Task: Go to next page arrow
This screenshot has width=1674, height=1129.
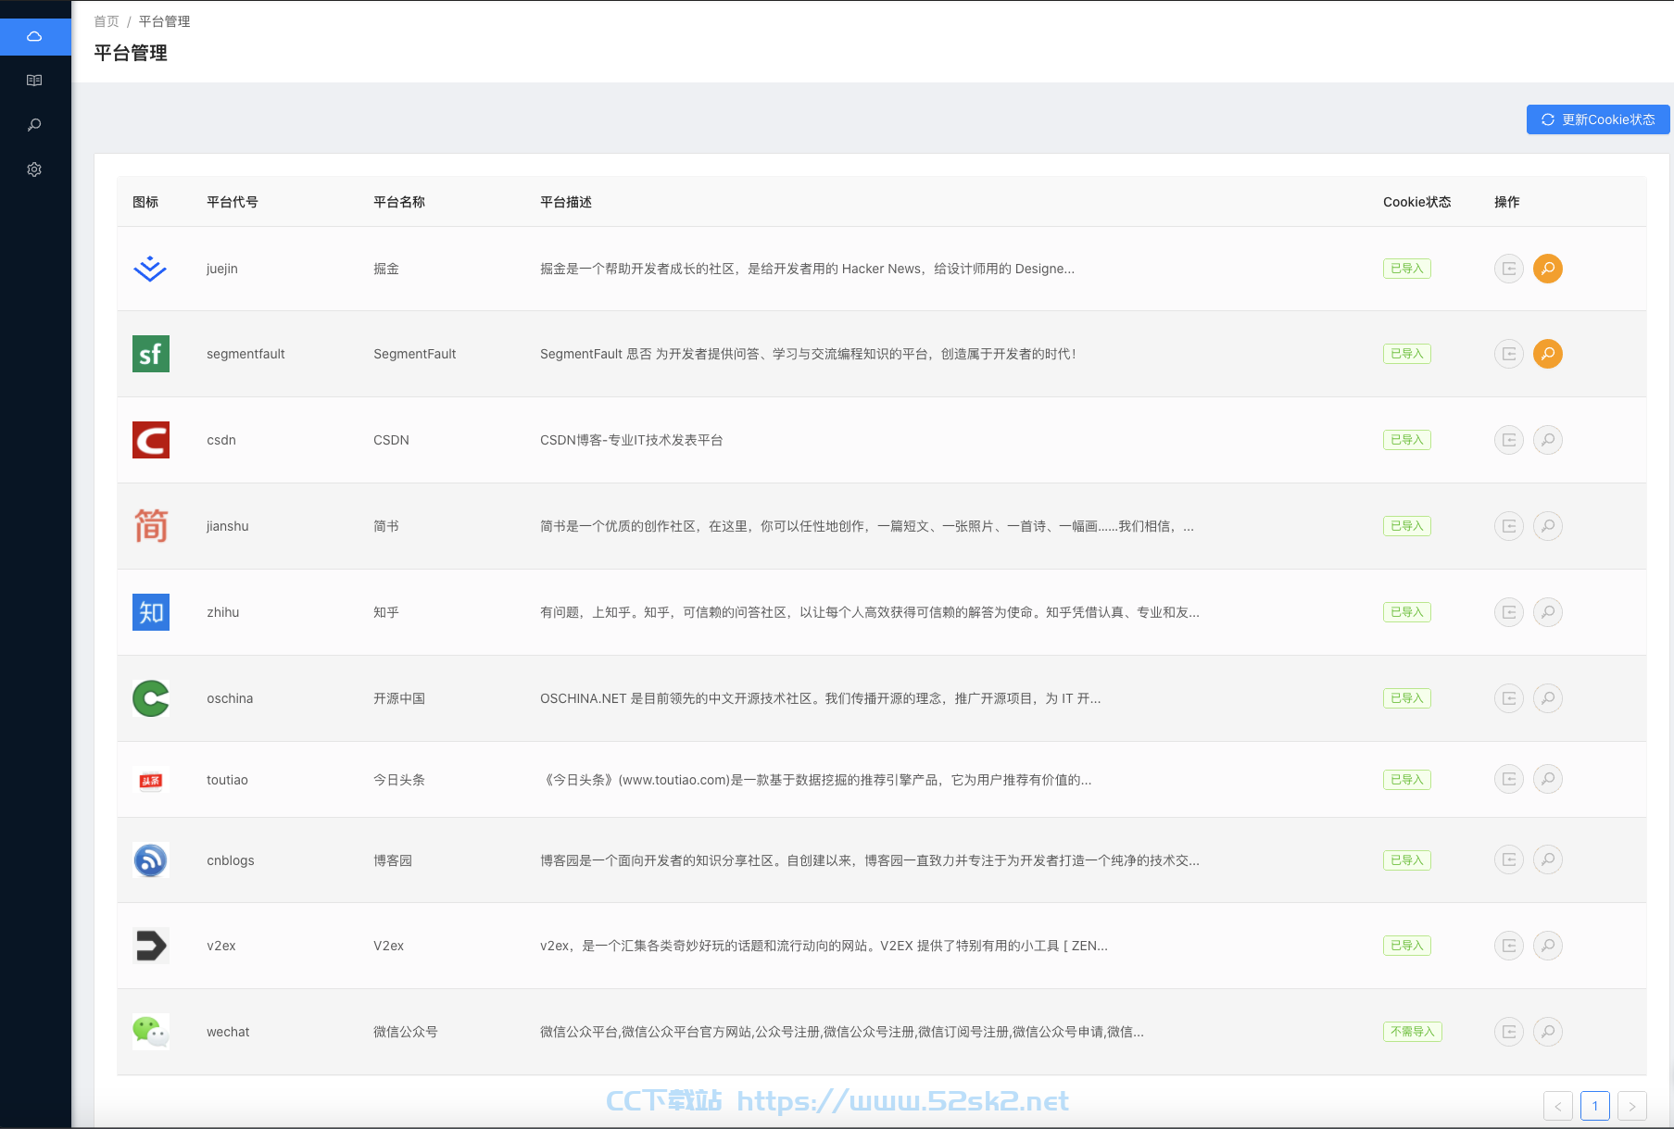Action: 1632,1106
